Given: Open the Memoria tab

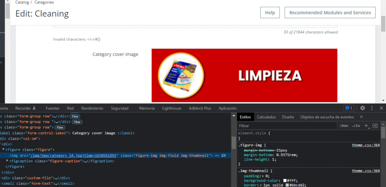Looking at the screenshot, I should point(147,108).
